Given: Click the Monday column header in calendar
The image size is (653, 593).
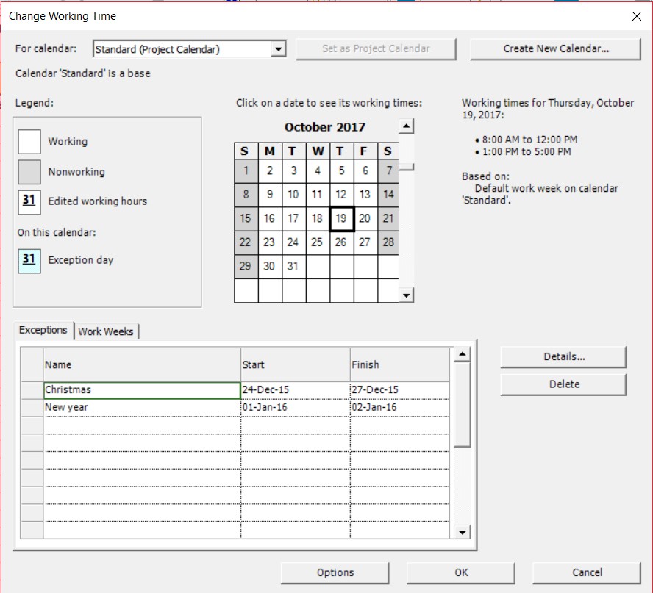Looking at the screenshot, I should point(270,151).
